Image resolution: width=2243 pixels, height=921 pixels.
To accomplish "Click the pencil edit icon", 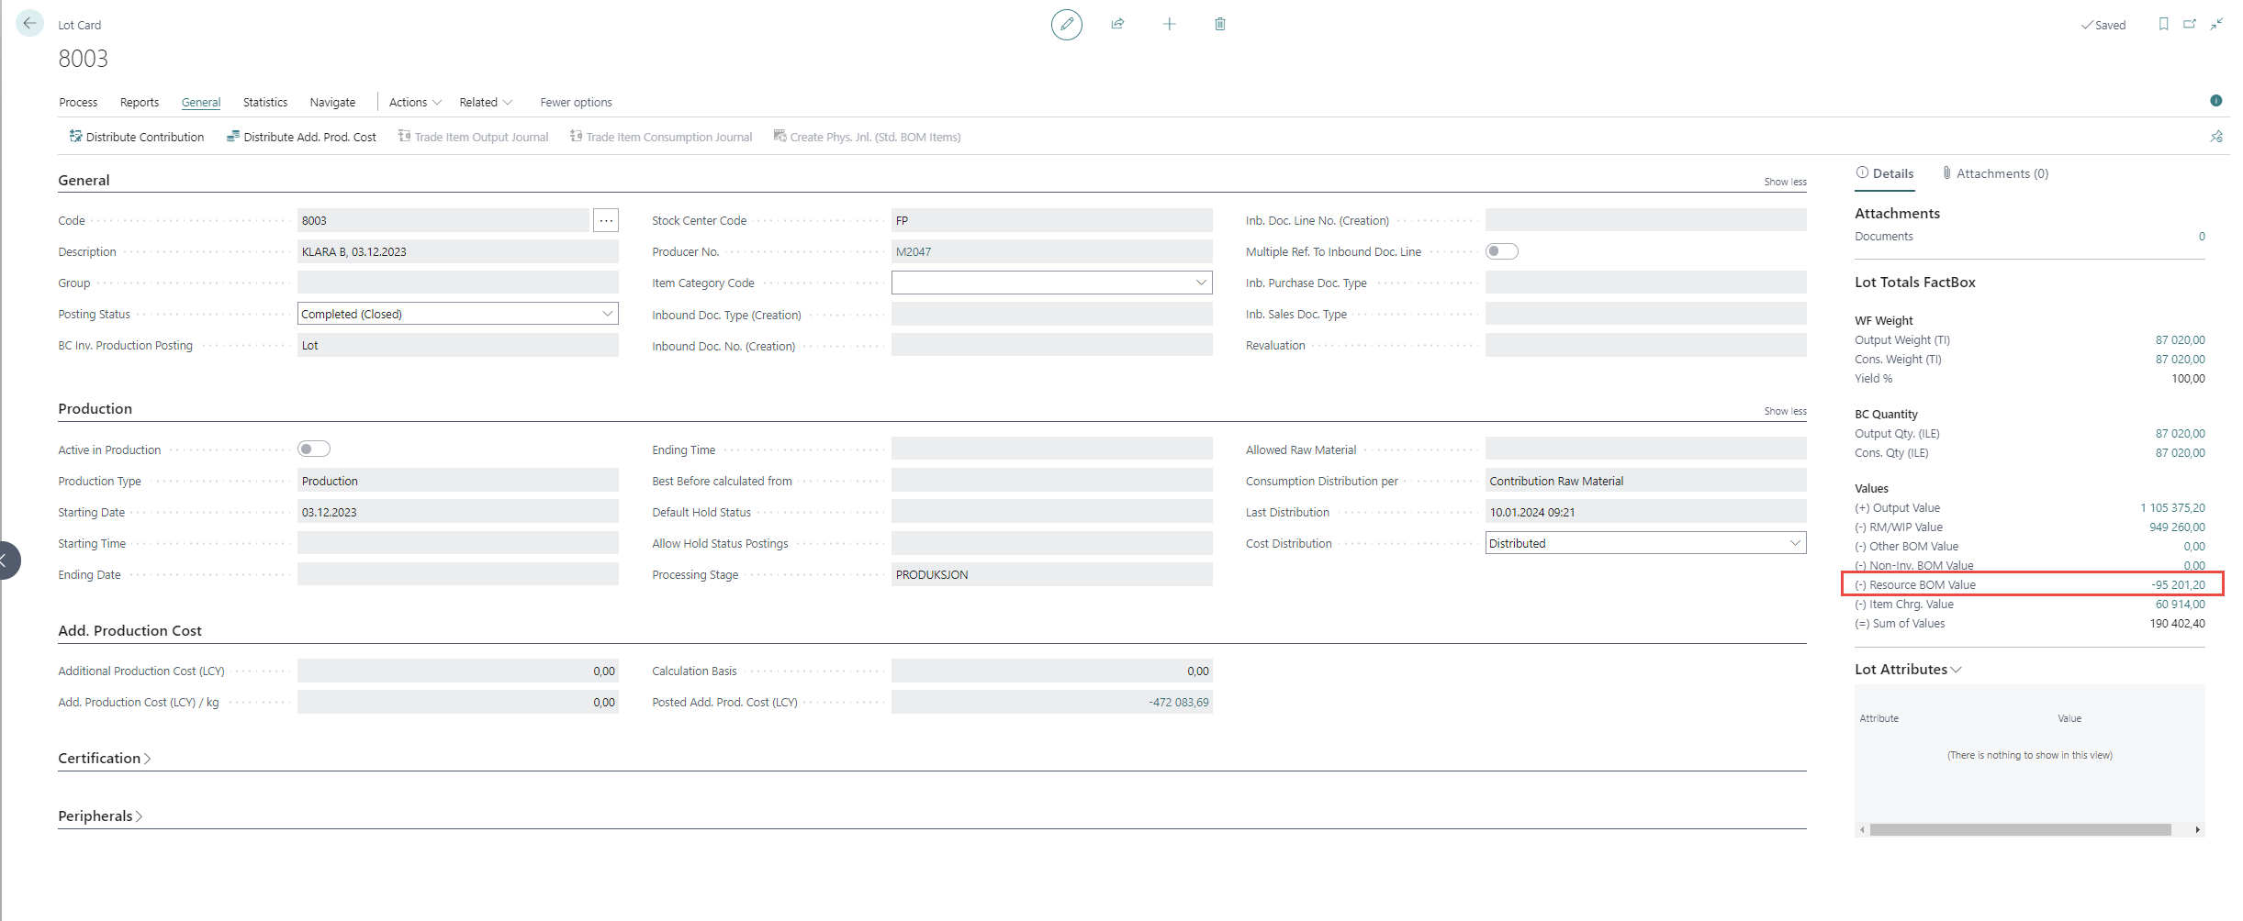I will [1066, 25].
